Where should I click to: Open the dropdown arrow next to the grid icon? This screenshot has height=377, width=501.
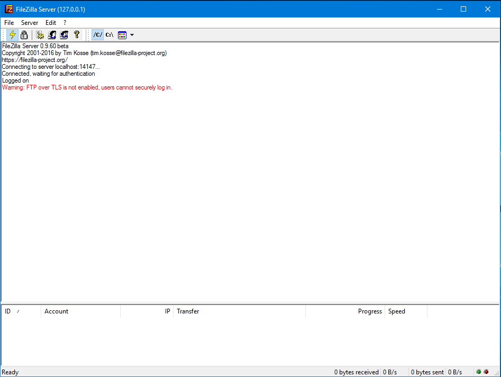(131, 34)
